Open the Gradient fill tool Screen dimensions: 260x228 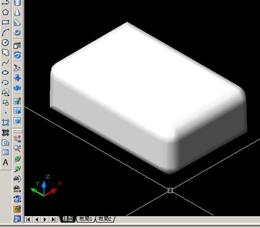click(5, 132)
